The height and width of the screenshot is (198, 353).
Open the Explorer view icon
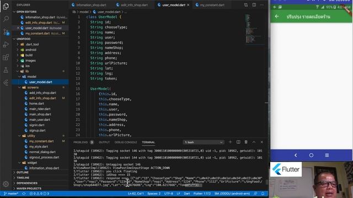pyautogui.click(x=6, y=6)
